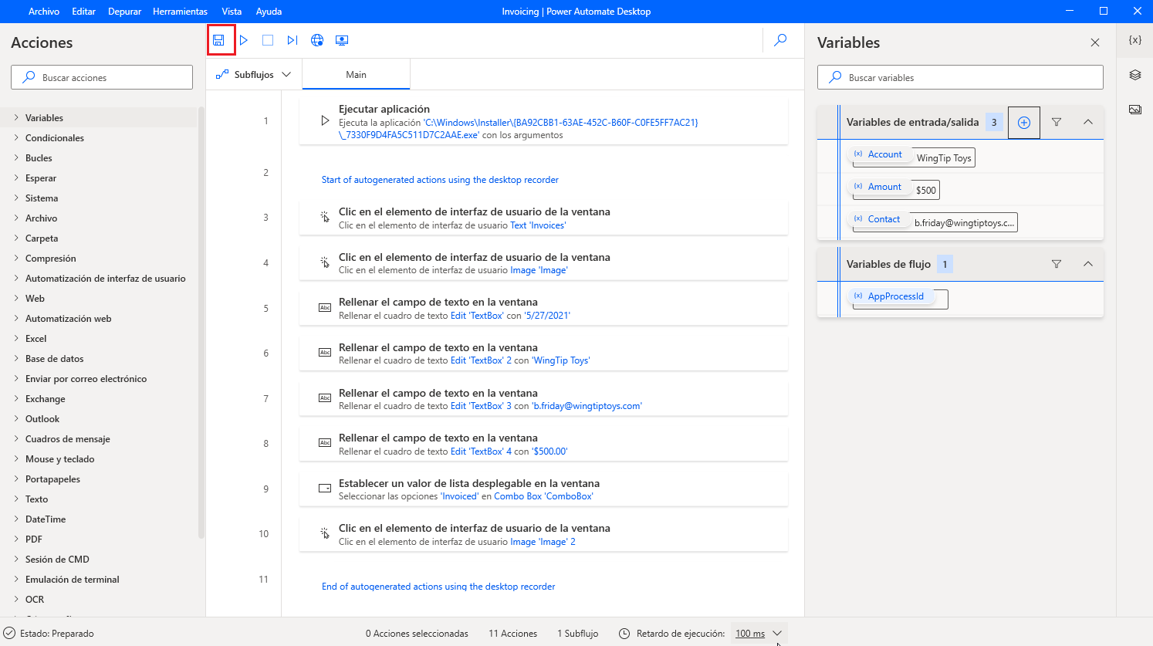
Task: Open the Herramientas menu
Action: 180,12
